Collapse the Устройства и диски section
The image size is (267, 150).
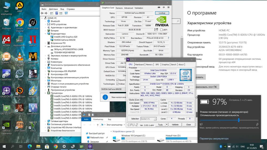coord(111,132)
